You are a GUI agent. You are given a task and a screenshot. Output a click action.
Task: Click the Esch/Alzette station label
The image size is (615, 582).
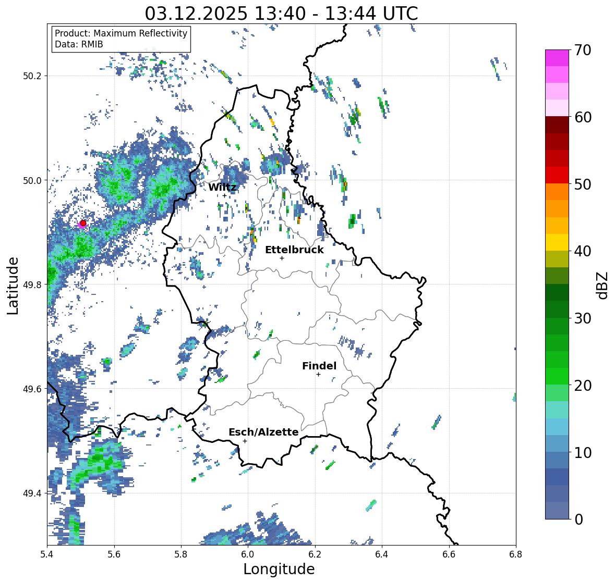coord(263,432)
